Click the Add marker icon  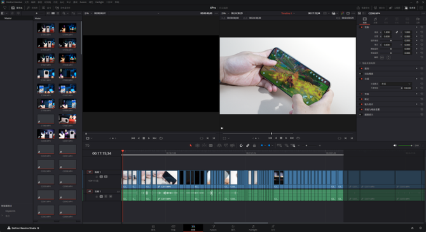tap(269, 146)
